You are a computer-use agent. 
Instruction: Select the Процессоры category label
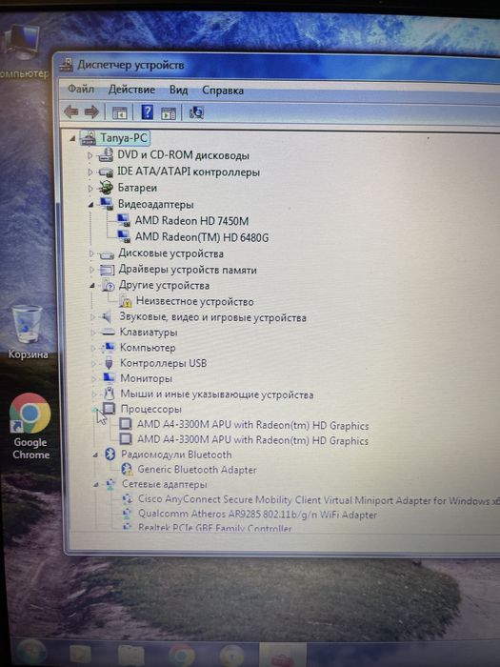point(150,409)
